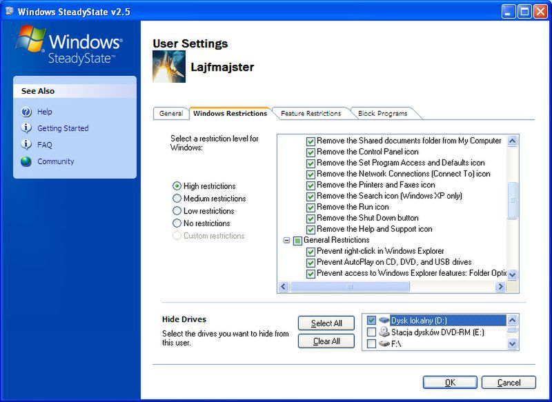Uncheck Remove the Shared documents folder checkbox
This screenshot has height=402, width=552.
(310, 141)
